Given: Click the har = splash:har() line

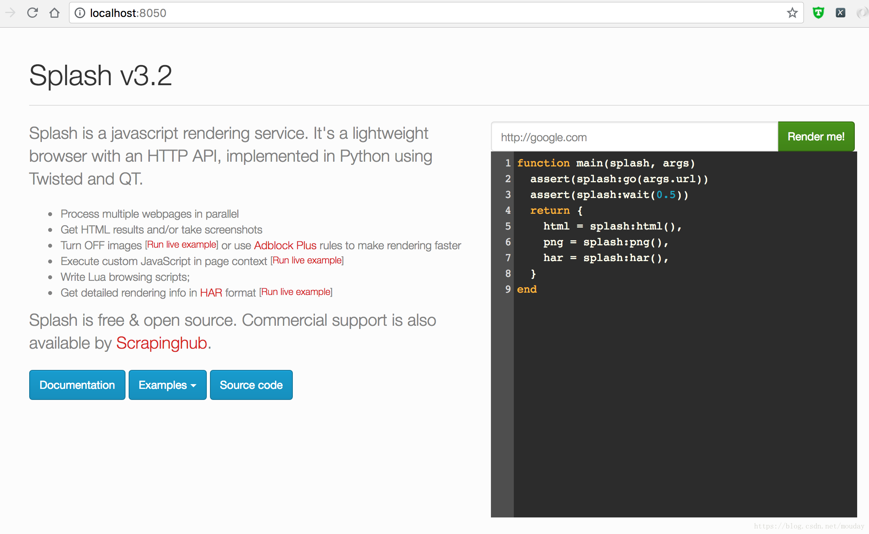Looking at the screenshot, I should (x=606, y=258).
